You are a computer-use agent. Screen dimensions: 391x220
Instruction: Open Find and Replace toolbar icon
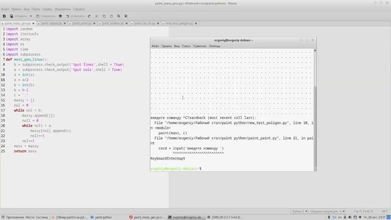click(126, 16)
